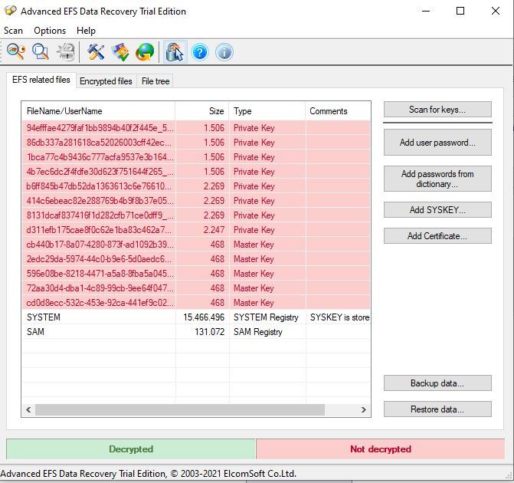This screenshot has width=514, height=483.
Task: Click the Add user password... button
Action: 437,143
